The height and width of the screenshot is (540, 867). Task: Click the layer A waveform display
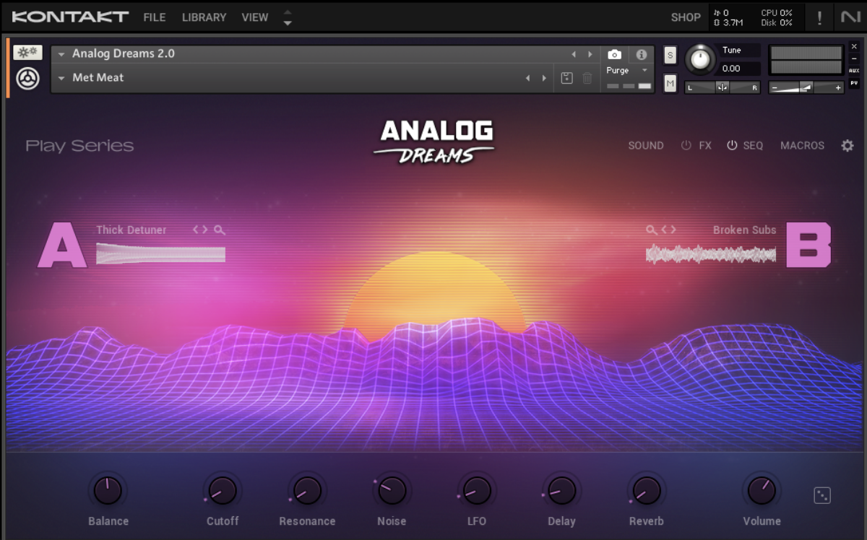160,254
